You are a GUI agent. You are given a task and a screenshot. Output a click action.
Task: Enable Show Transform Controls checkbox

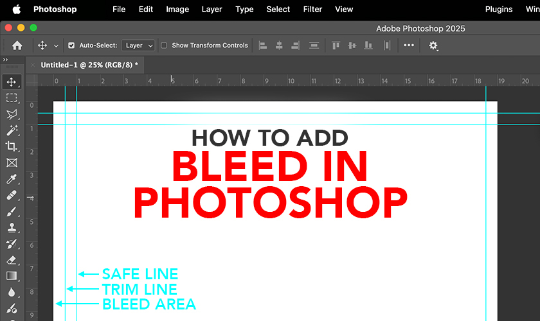coord(164,46)
